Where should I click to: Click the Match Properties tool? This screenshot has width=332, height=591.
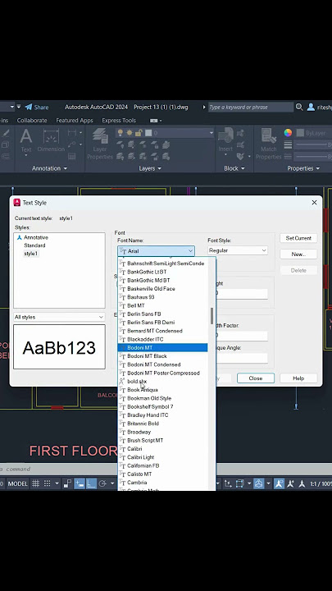pos(269,144)
